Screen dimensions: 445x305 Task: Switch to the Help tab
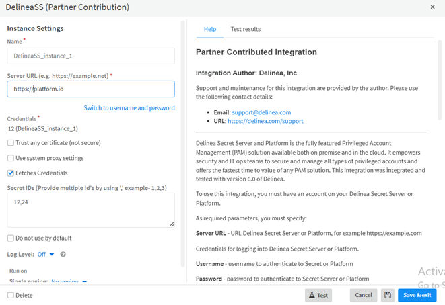(210, 29)
